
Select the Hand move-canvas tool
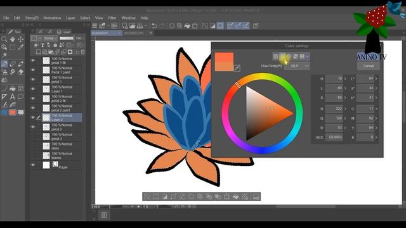pos(13,39)
